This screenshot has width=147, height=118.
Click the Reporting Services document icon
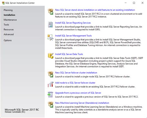pyautogui.click(x=50, y=24)
